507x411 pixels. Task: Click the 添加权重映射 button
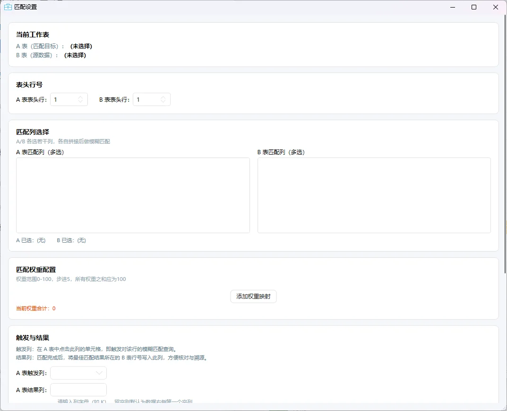point(253,297)
